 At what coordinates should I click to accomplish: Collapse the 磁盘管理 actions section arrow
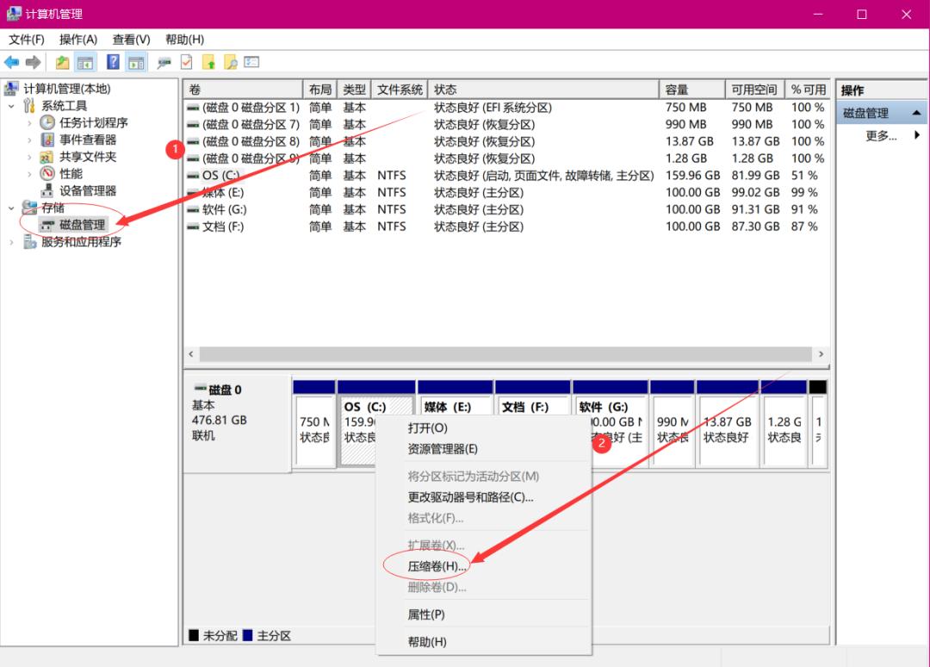pyautogui.click(x=915, y=114)
